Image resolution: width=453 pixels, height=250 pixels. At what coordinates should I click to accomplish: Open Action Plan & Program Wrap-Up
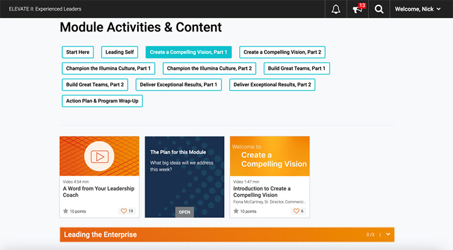pos(102,101)
